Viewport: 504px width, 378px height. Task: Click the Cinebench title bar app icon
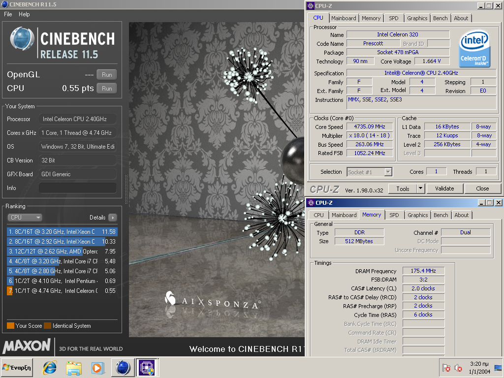coord(5,4)
